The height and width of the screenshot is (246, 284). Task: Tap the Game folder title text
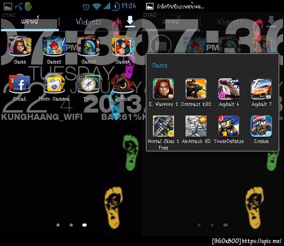160,65
